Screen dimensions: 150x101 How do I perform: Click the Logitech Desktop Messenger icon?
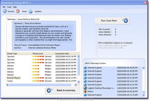pyautogui.click(x=85, y=88)
